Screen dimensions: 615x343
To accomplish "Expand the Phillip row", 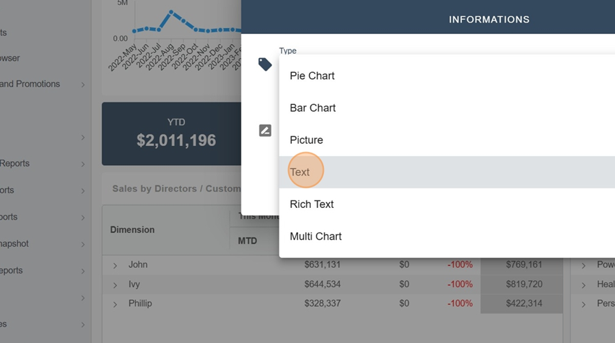I will pyautogui.click(x=115, y=304).
